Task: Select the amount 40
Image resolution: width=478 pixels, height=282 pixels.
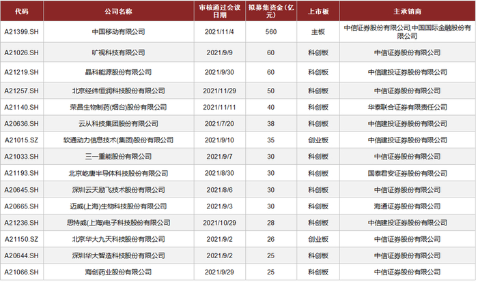Action: point(271,107)
